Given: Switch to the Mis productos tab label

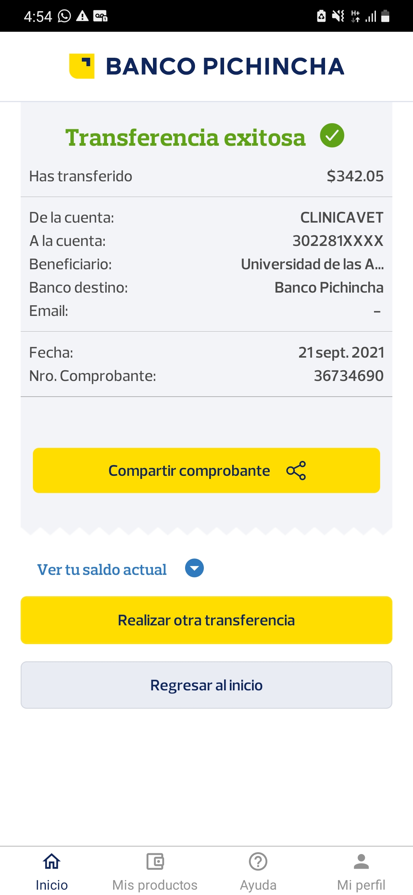Looking at the screenshot, I should coord(155,885).
